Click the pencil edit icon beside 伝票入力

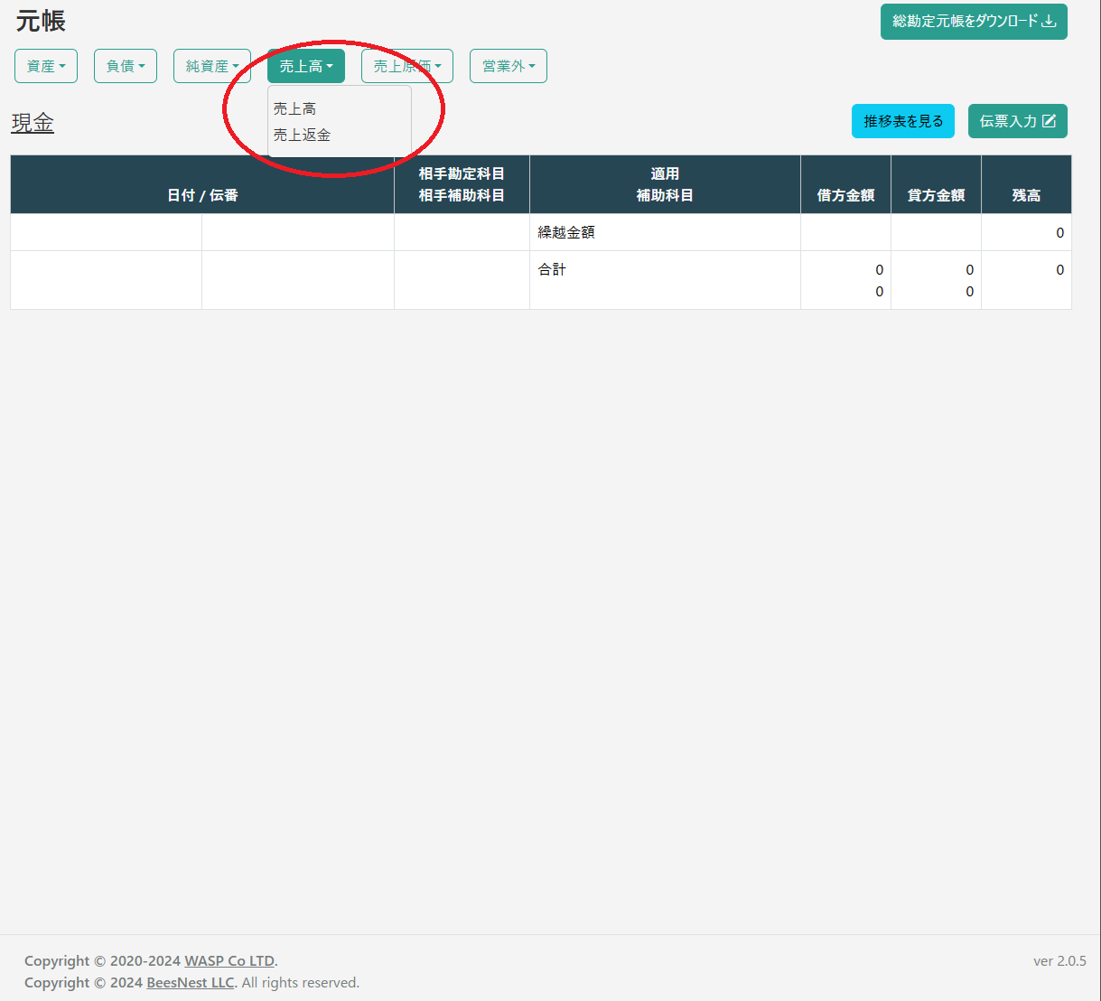click(x=1049, y=121)
